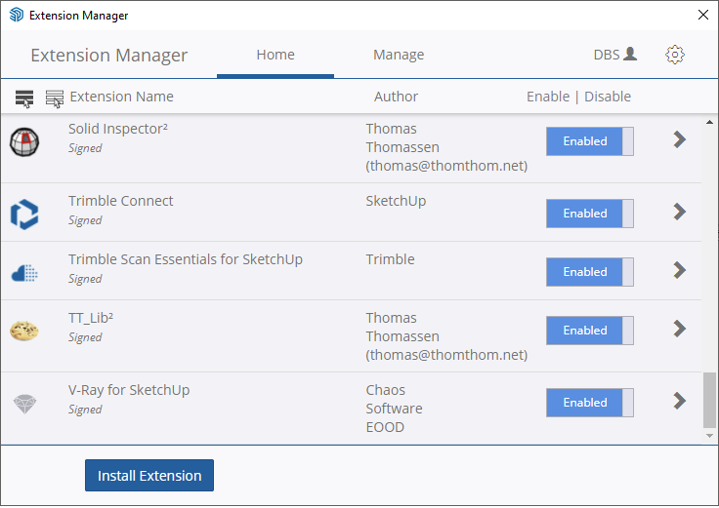Click the Author column header
Viewport: 719px width, 508px height.
point(396,97)
